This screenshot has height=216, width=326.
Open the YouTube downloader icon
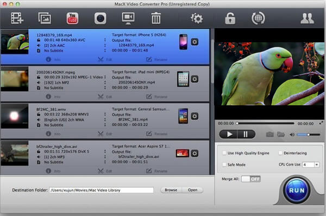coord(72,18)
